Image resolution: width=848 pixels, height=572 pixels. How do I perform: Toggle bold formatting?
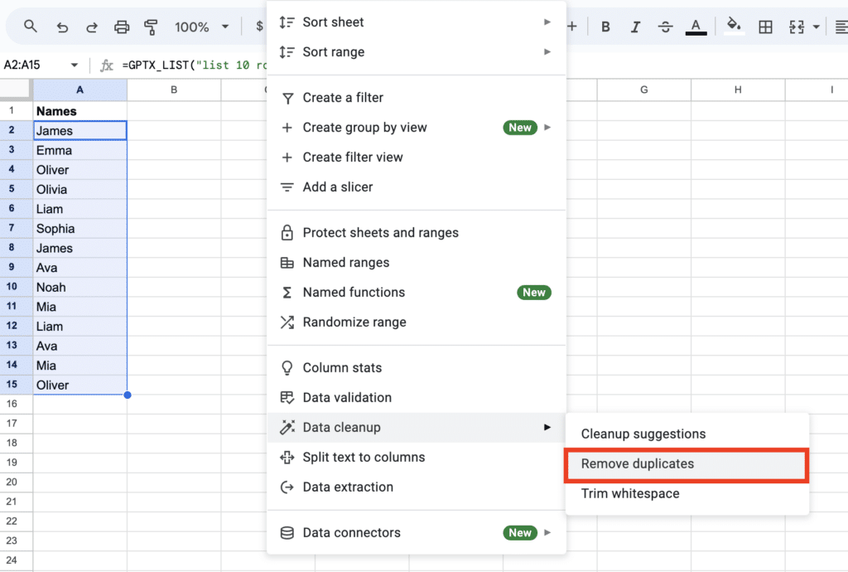(x=605, y=27)
